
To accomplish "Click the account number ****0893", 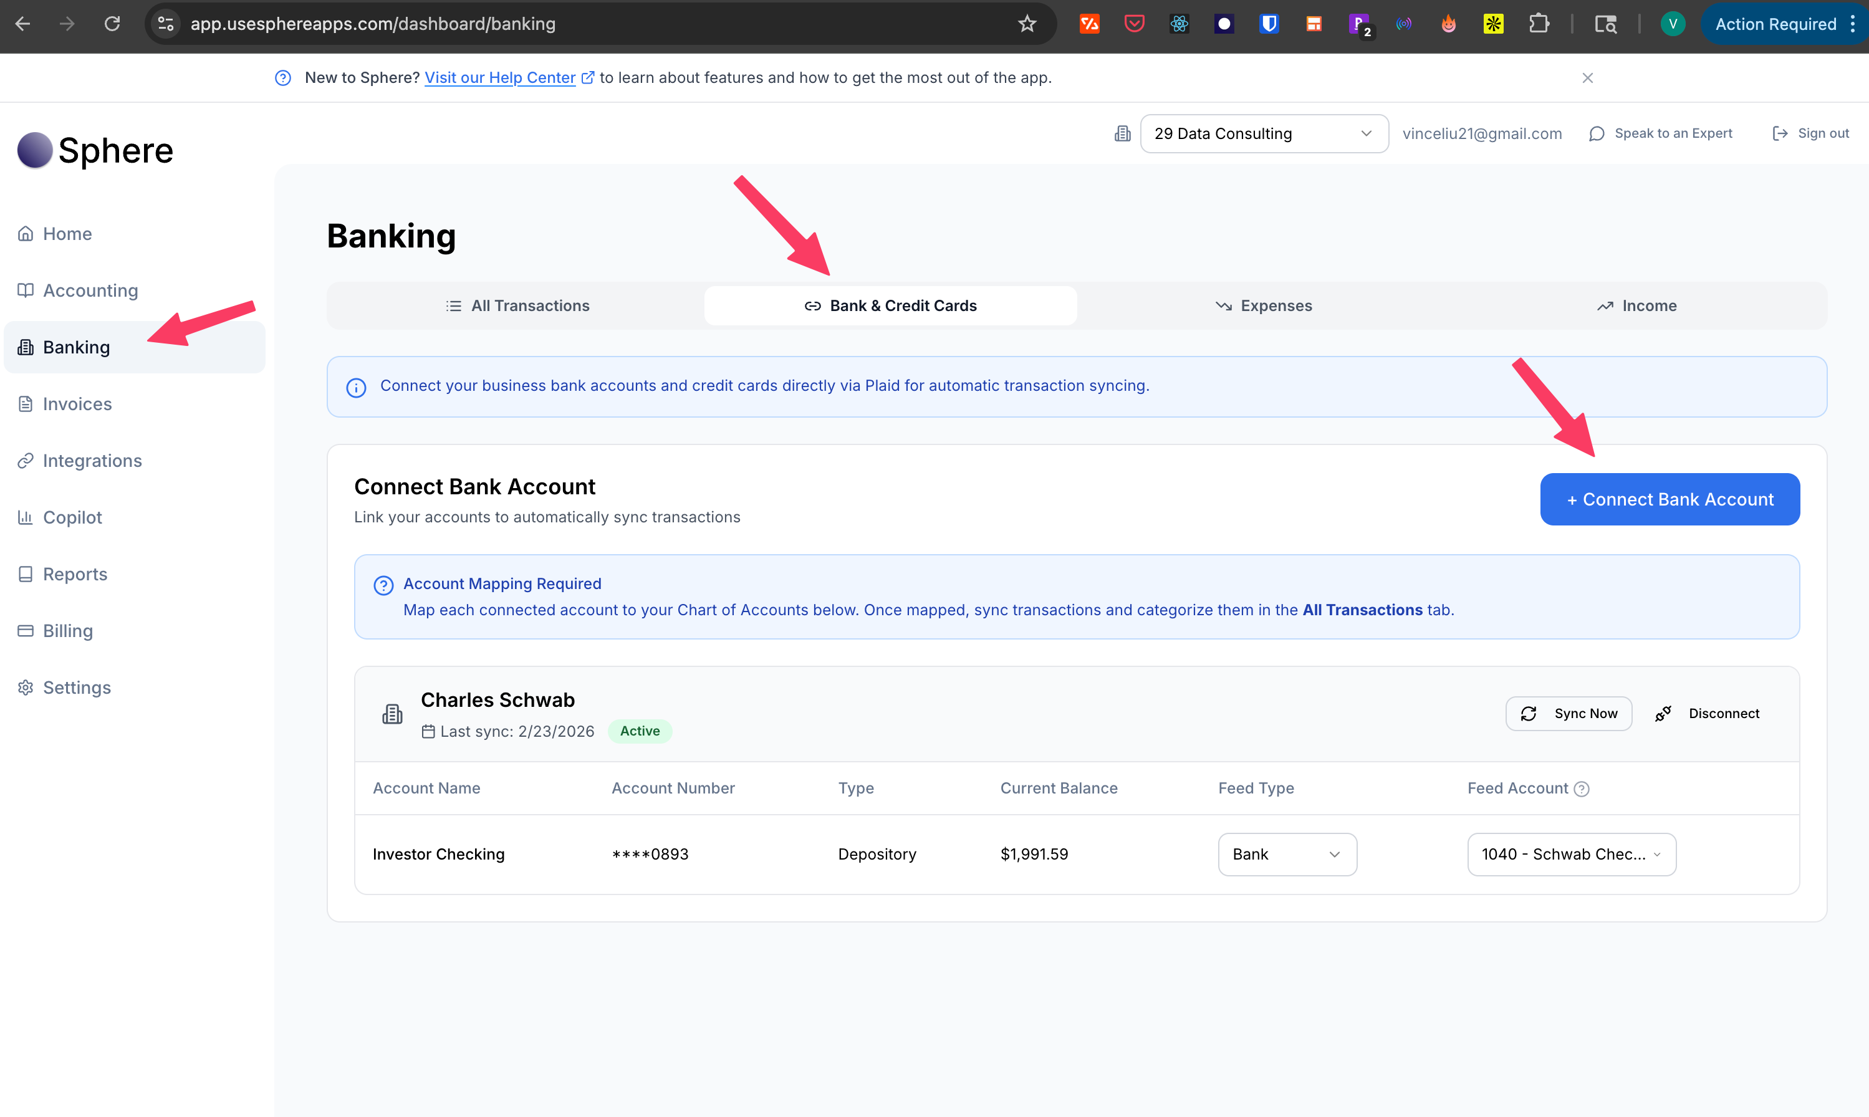I will click(x=650, y=855).
